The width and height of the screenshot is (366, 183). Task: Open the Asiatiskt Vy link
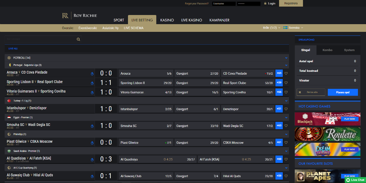110,28
